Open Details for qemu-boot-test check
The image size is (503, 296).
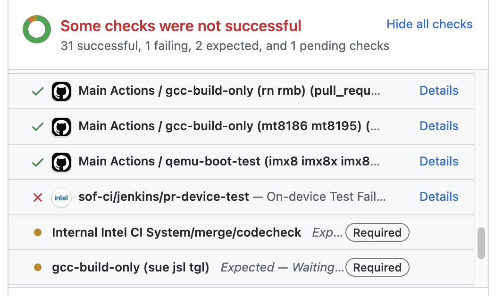pos(439,161)
